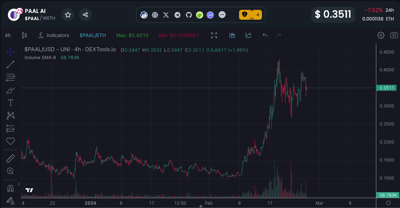The width and height of the screenshot is (400, 208).
Task: Open the heart icons tool
Action: pos(11,141)
